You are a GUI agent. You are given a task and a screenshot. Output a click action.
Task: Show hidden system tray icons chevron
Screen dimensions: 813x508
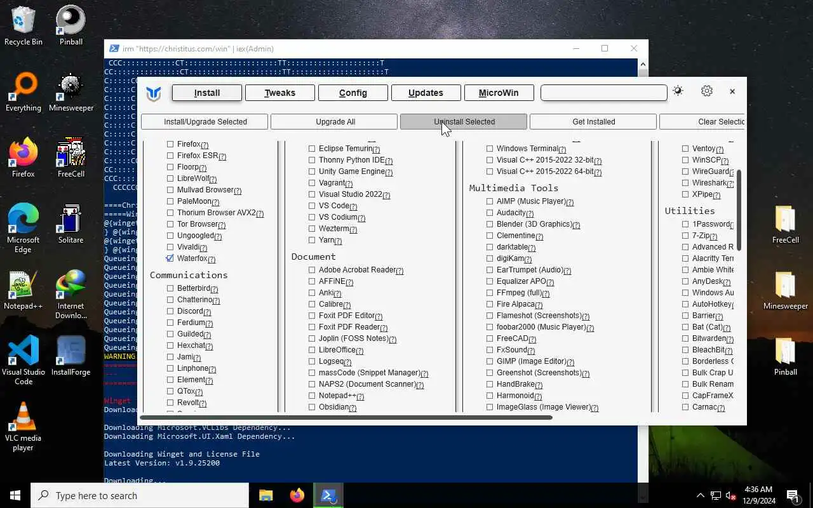click(x=701, y=495)
